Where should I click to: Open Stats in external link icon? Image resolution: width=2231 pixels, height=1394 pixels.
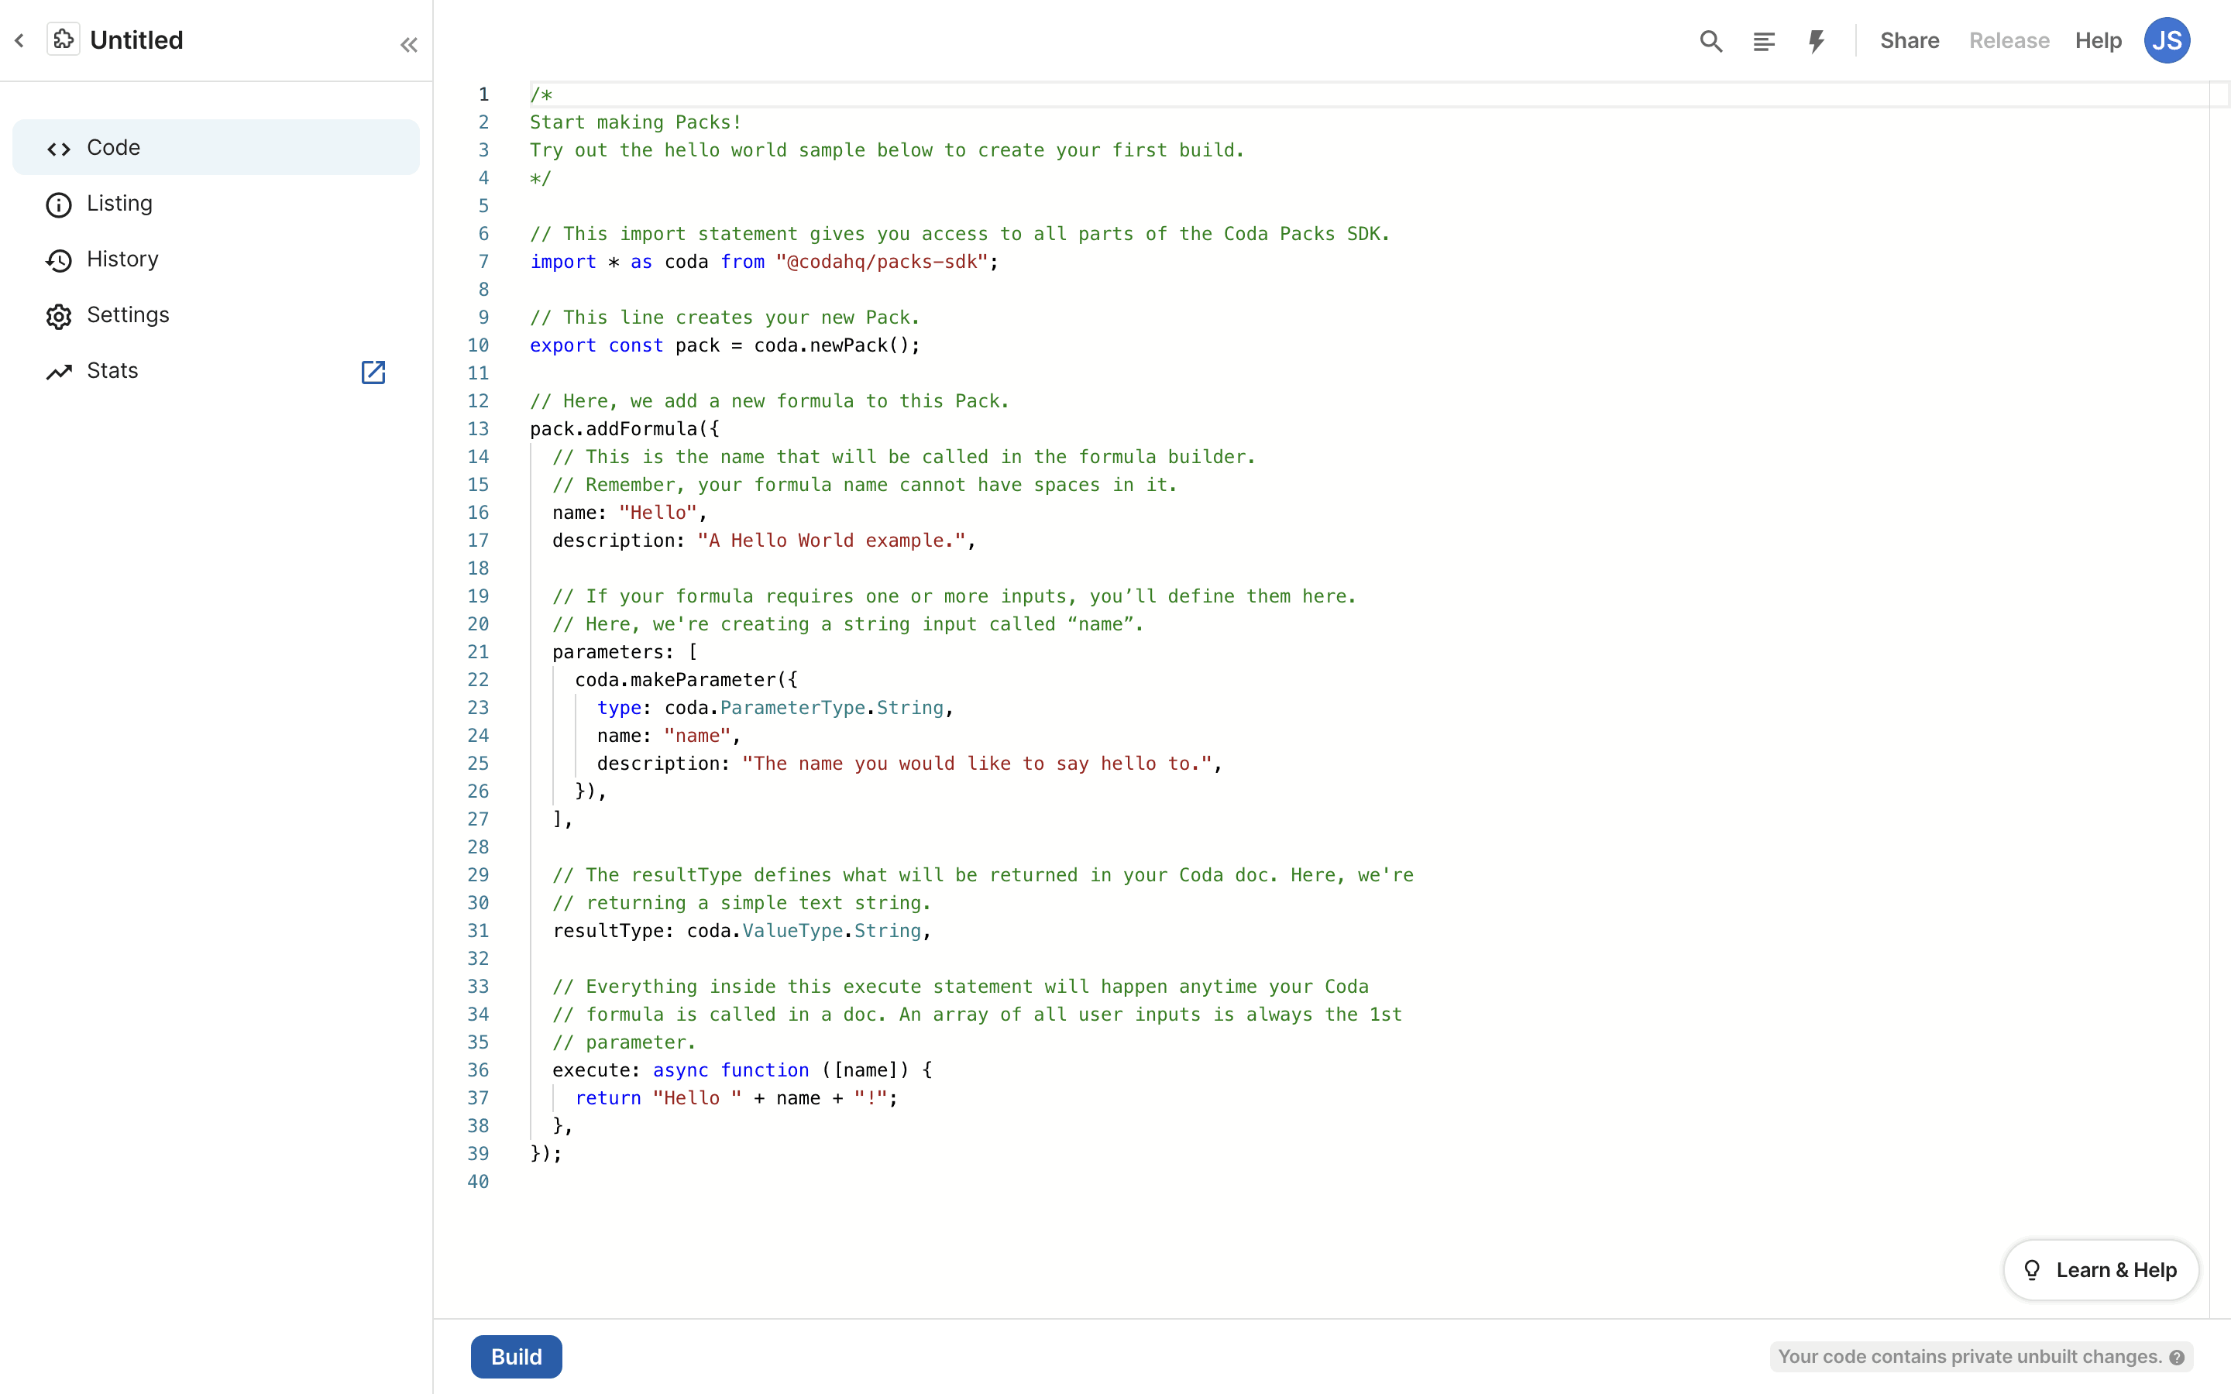point(373,372)
